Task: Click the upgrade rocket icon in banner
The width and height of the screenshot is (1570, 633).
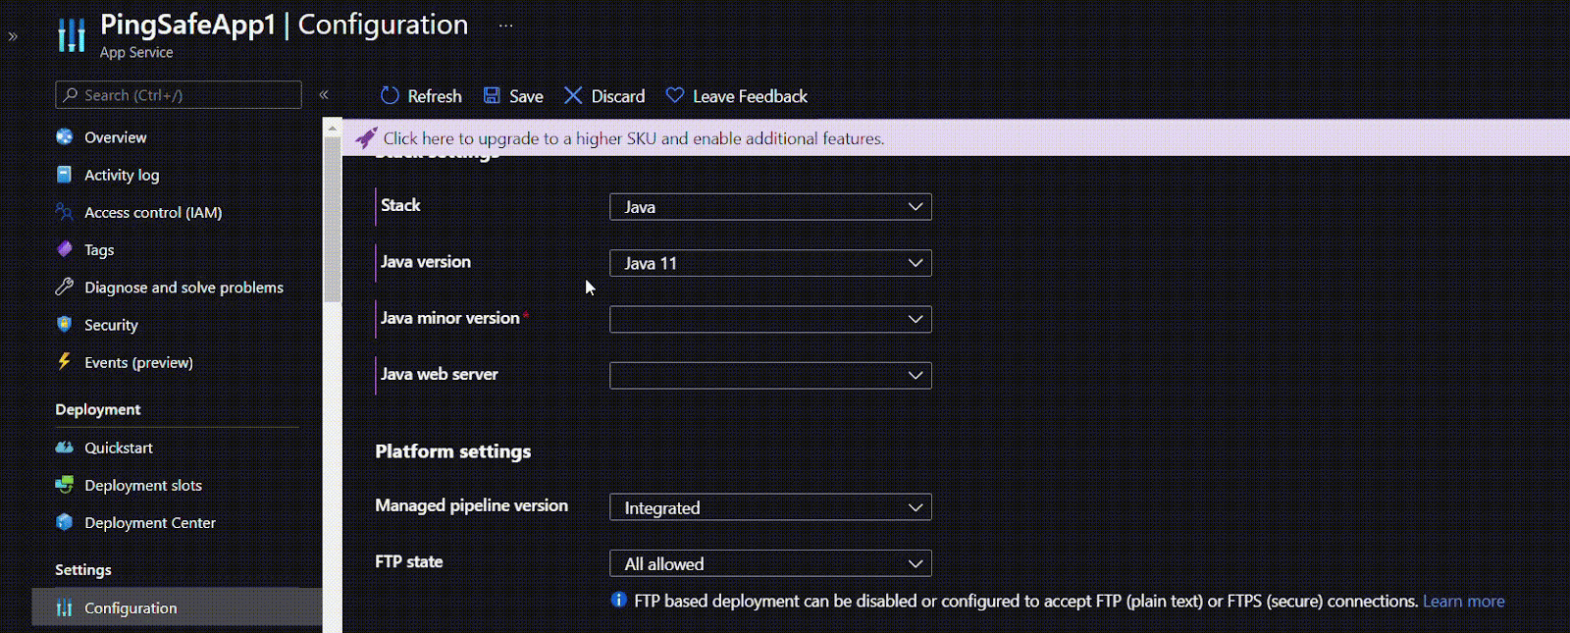Action: click(366, 138)
